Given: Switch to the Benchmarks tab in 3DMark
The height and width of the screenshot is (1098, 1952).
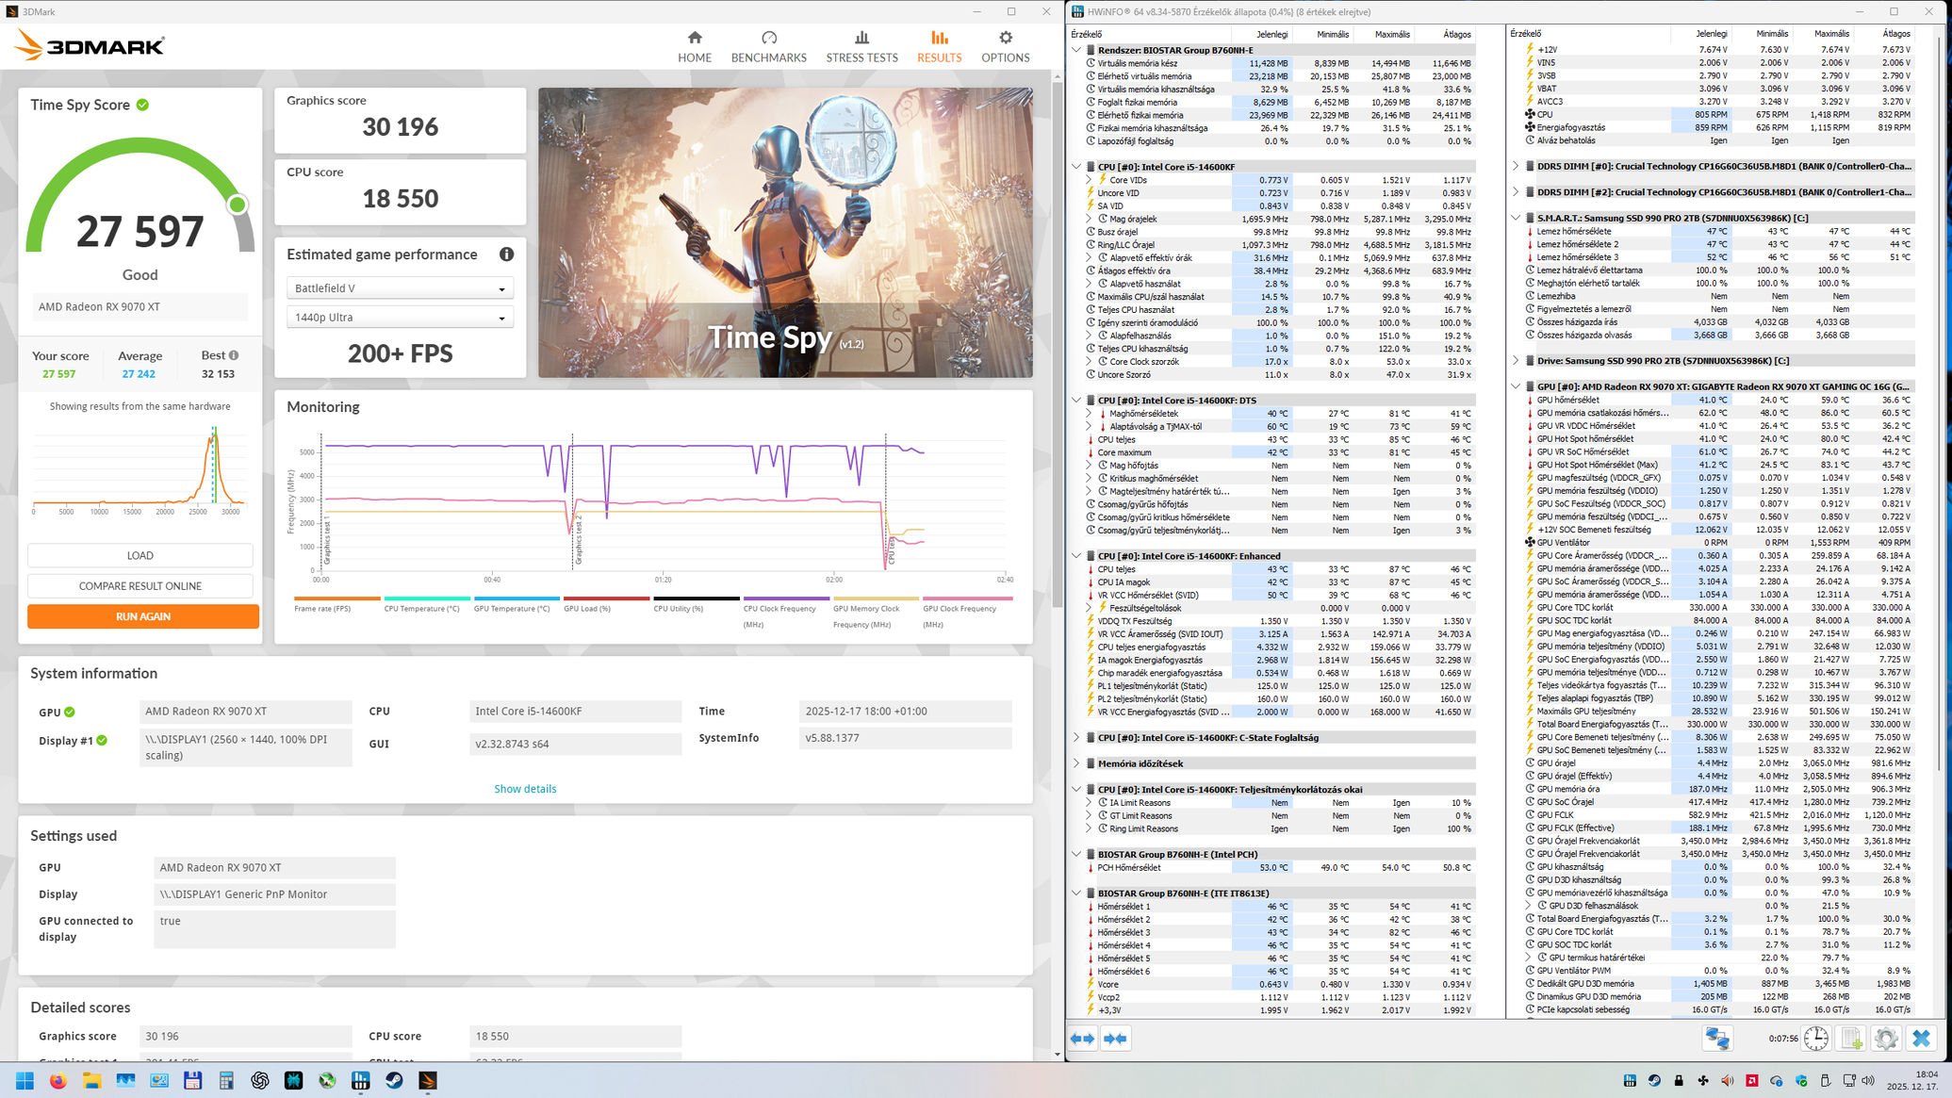Looking at the screenshot, I should coord(769,46).
